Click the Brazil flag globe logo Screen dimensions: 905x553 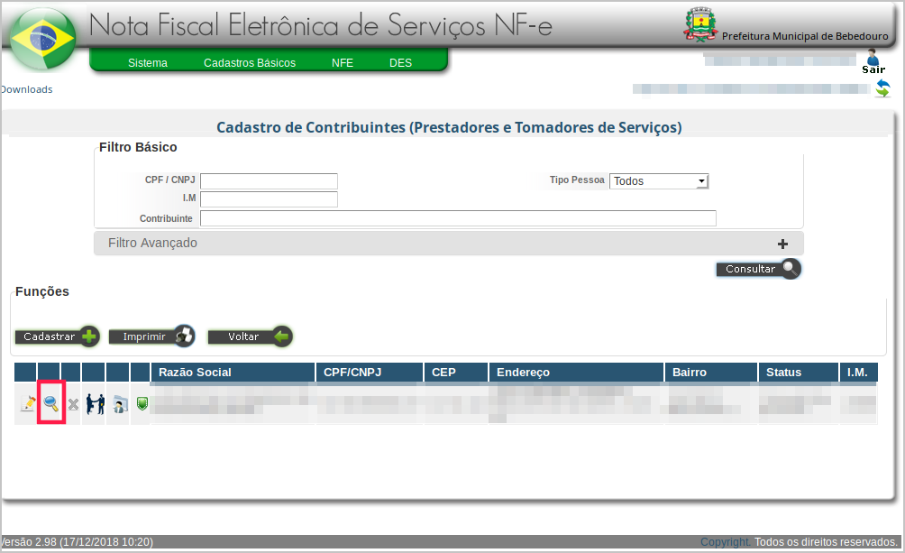click(43, 38)
